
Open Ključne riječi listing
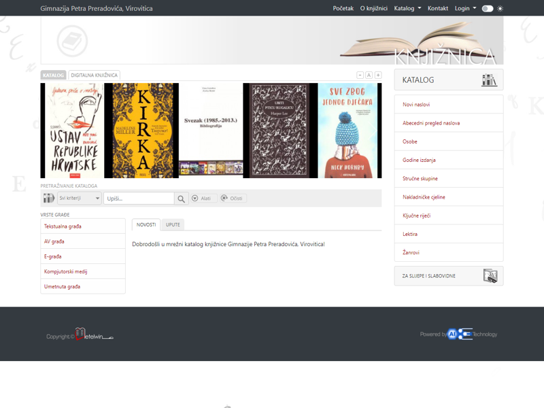449,216
